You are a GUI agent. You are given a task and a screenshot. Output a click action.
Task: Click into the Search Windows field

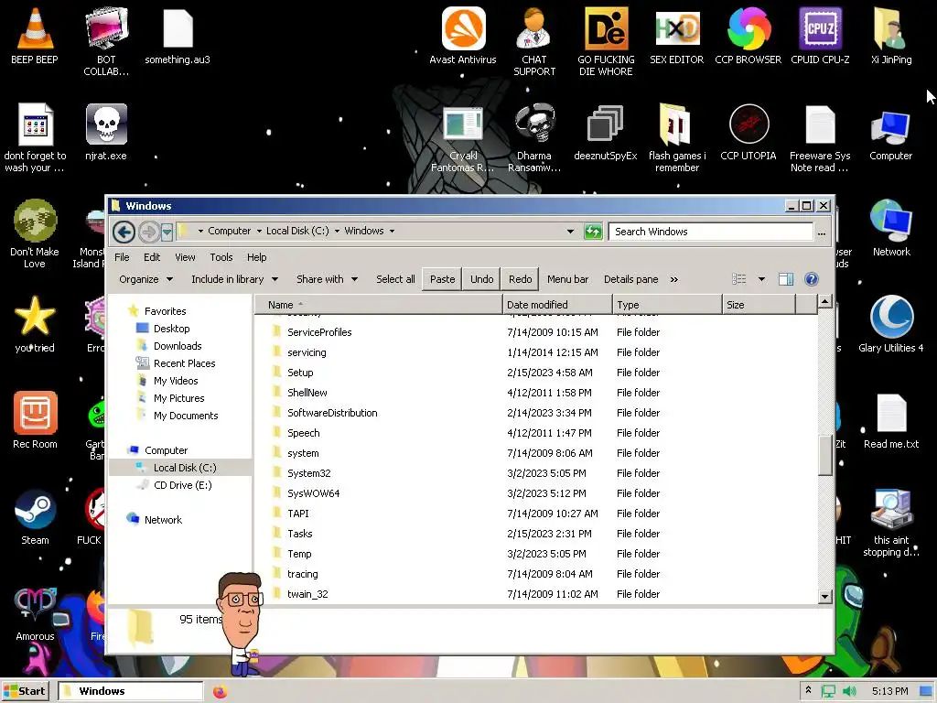click(710, 232)
